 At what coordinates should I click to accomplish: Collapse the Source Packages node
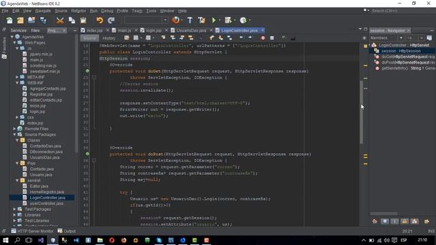click(x=14, y=135)
